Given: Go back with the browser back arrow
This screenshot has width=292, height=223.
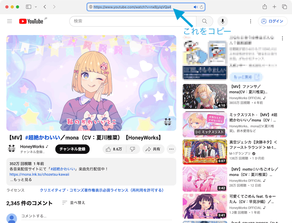Looking at the screenshot, I should coord(45,7).
